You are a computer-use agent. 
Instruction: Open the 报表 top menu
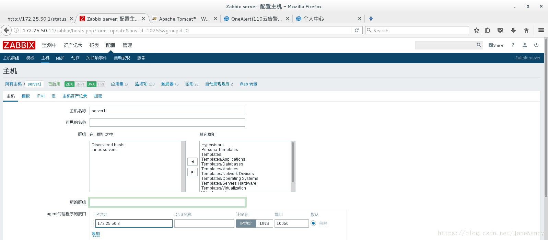click(94, 45)
